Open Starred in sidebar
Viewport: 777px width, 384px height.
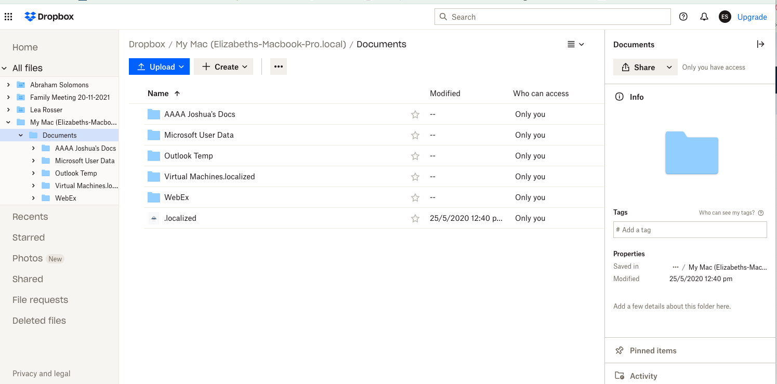(x=29, y=237)
